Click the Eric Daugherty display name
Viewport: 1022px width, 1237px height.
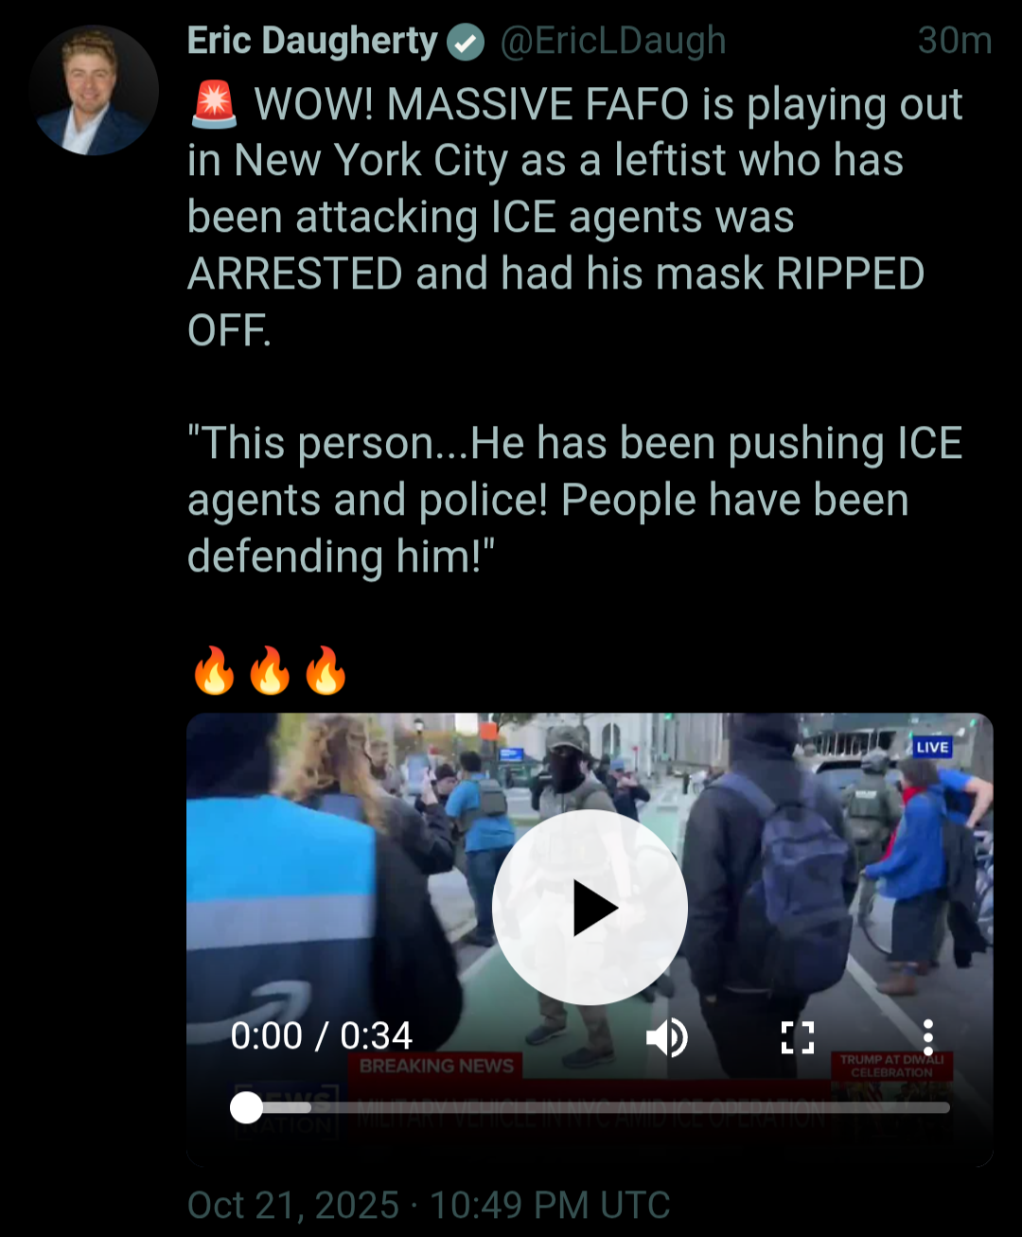tap(312, 41)
